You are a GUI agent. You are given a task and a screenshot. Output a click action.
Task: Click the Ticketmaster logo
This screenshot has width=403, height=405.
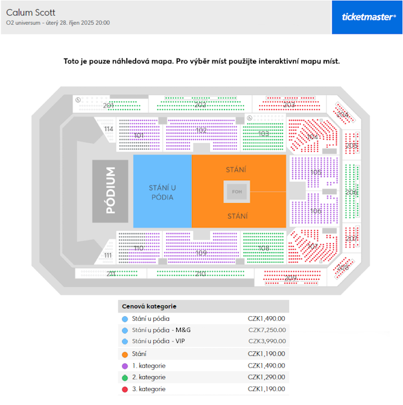[x=367, y=17]
